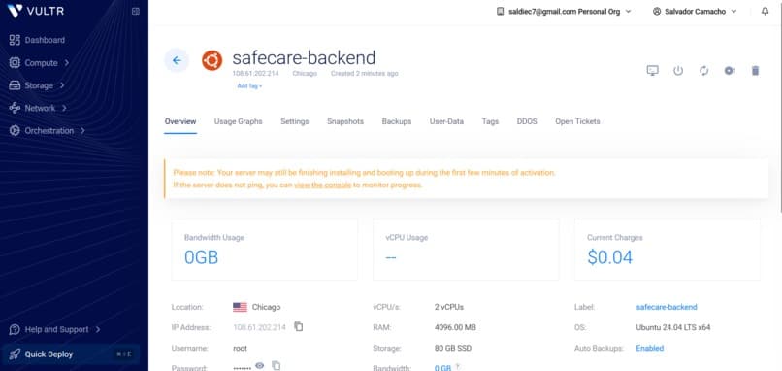Click the back arrow button

coord(177,61)
